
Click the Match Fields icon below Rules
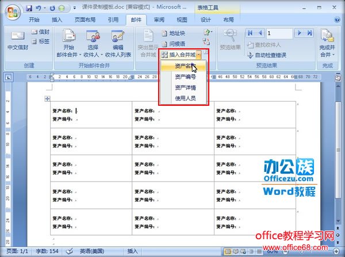206,41
